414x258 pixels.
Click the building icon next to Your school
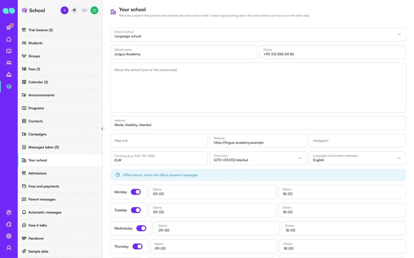[x=113, y=12]
